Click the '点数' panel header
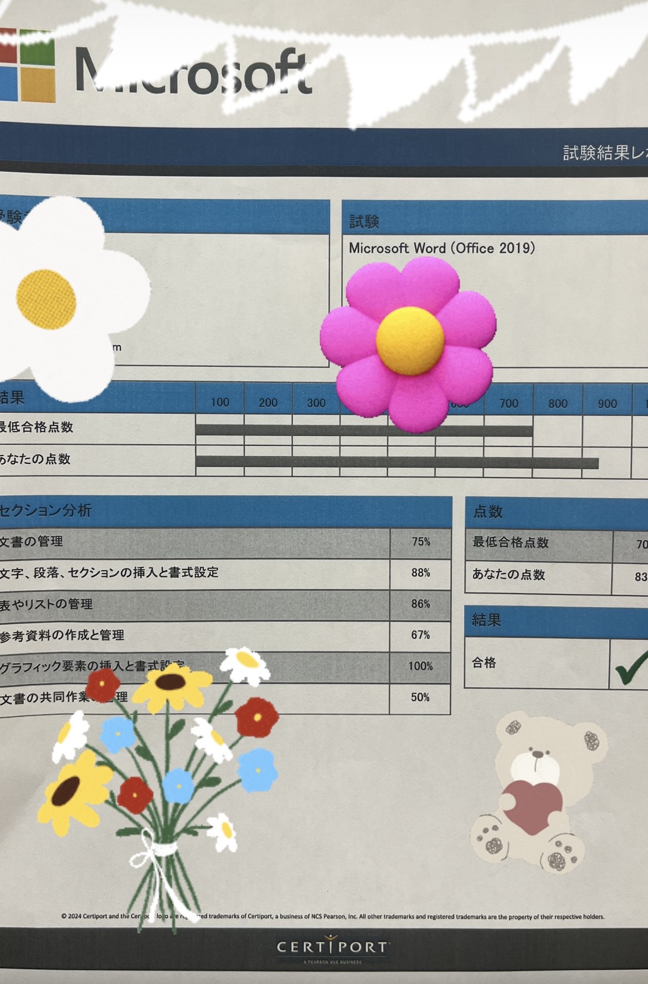The height and width of the screenshot is (984, 648). click(487, 511)
